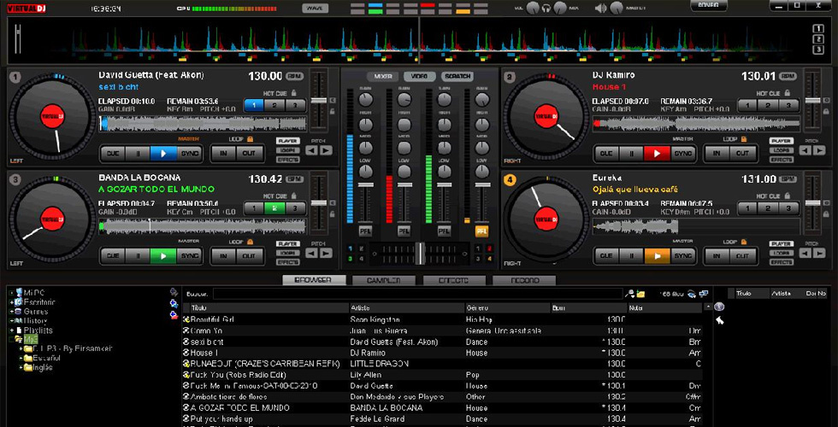Click the Buscar search field
The height and width of the screenshot is (427, 838).
click(417, 294)
